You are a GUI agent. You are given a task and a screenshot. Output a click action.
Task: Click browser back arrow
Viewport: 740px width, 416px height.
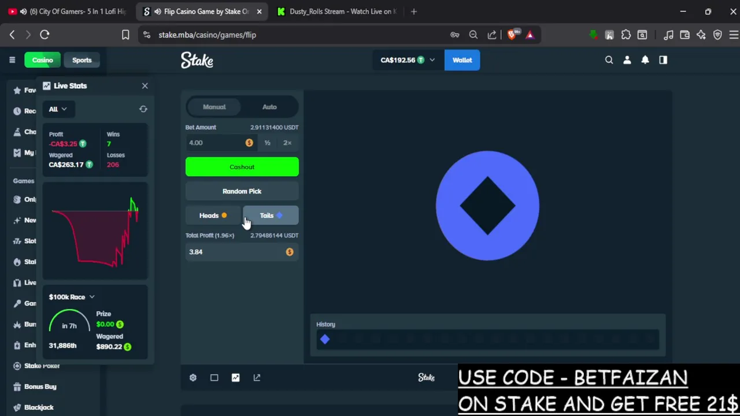pyautogui.click(x=12, y=35)
